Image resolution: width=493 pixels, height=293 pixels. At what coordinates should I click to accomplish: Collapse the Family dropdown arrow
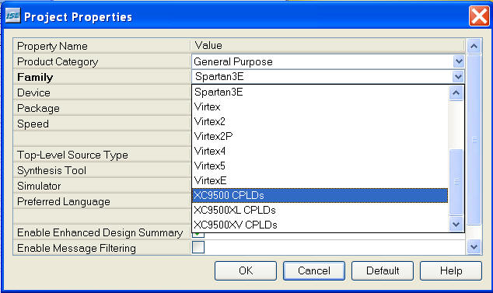click(458, 76)
